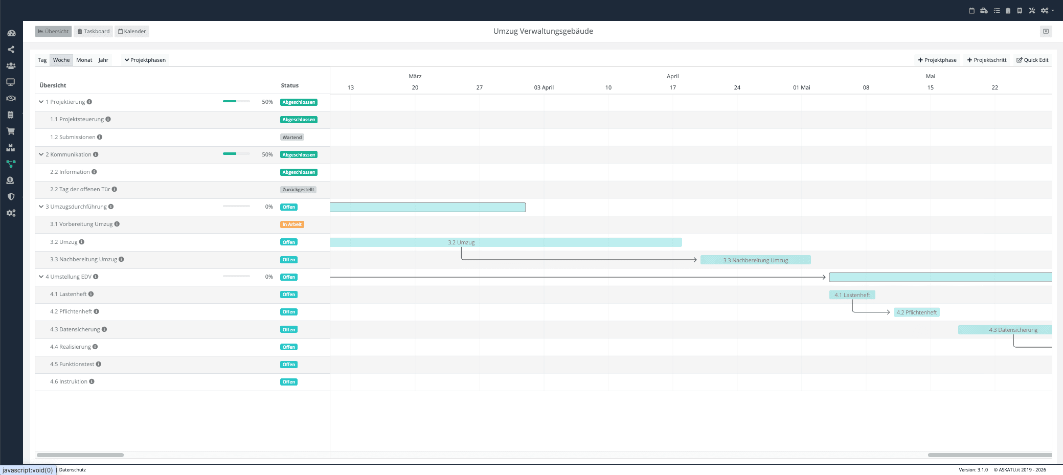1063x475 pixels.
Task: Select the 3.2 Umzug Gantt bar
Action: (x=506, y=242)
